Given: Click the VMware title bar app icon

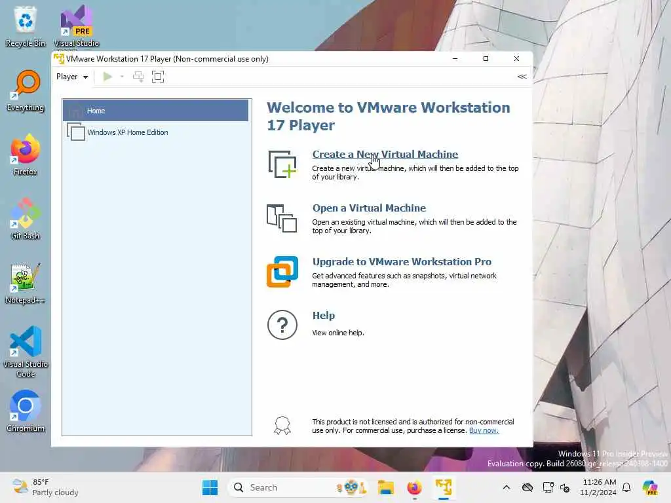Looking at the screenshot, I should pyautogui.click(x=59, y=58).
